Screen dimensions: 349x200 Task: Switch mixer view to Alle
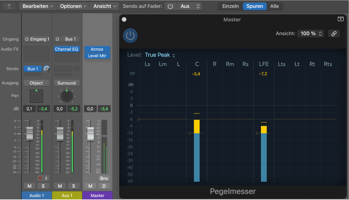tap(275, 6)
